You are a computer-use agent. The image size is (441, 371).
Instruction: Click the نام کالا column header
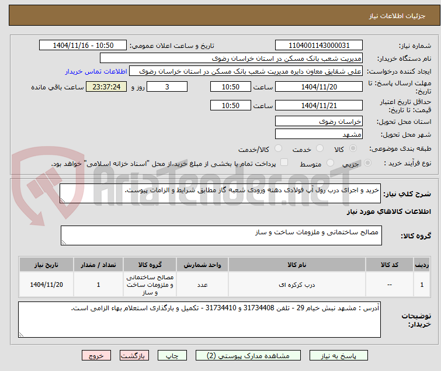[297, 265]
